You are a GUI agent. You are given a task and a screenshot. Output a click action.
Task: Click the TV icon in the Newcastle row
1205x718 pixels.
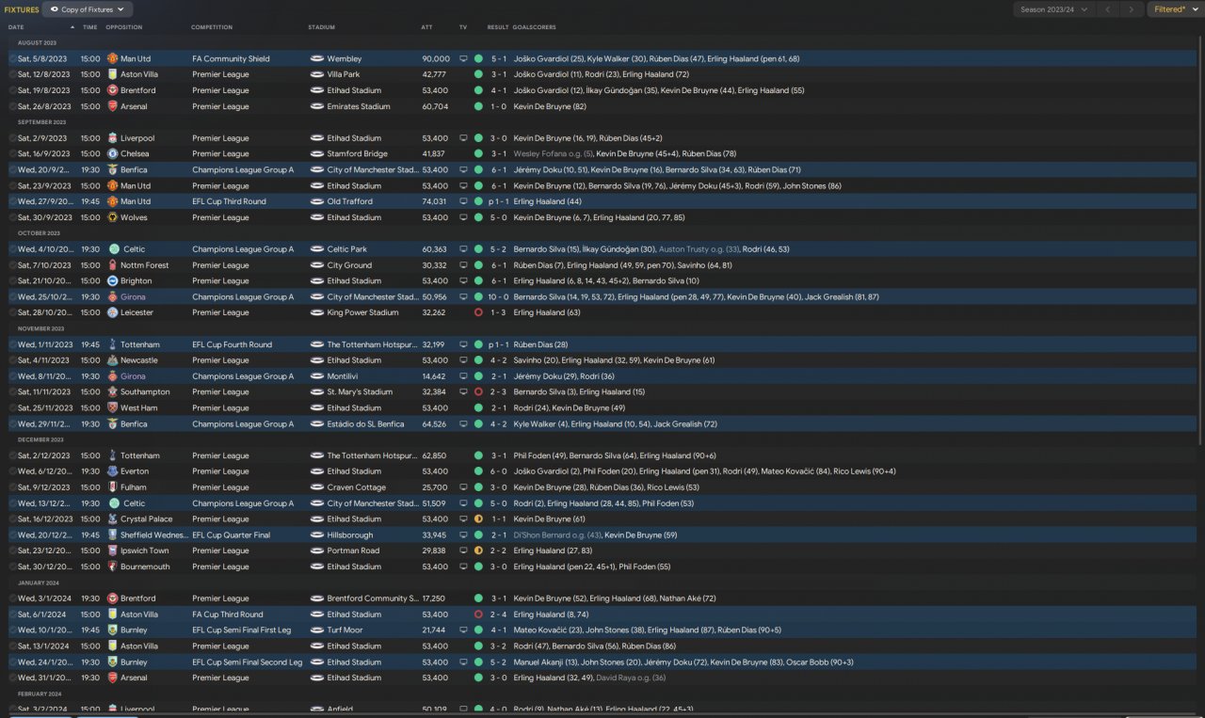pos(463,360)
